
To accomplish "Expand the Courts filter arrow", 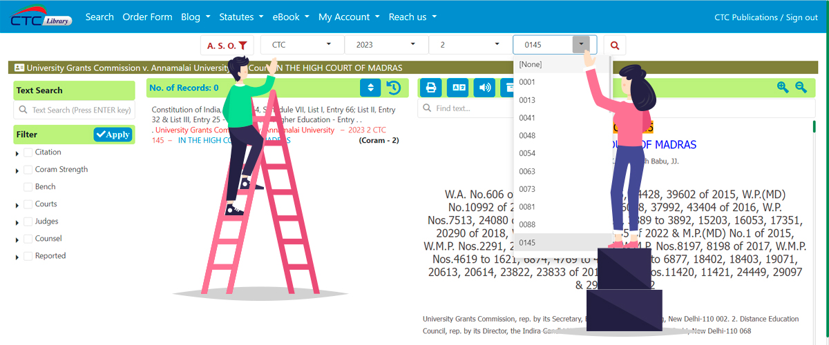I will 17,205.
